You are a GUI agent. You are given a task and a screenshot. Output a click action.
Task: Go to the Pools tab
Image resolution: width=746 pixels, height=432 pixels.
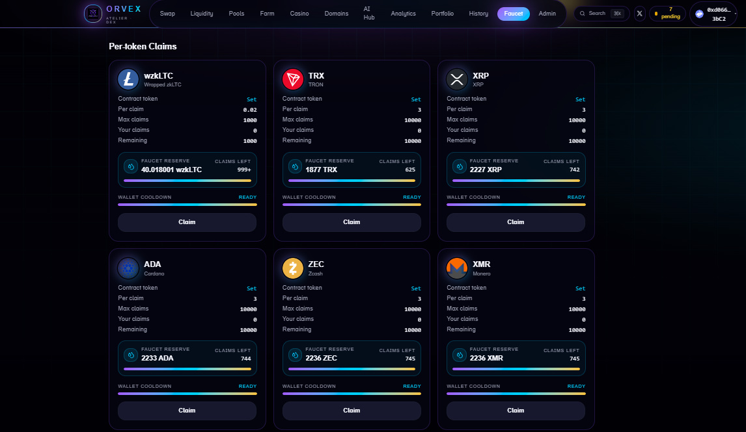[x=236, y=14]
